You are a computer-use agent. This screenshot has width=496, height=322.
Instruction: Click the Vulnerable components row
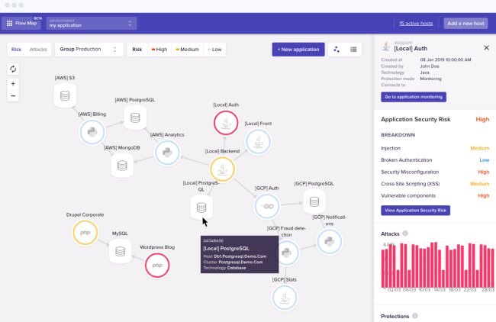[x=435, y=195]
